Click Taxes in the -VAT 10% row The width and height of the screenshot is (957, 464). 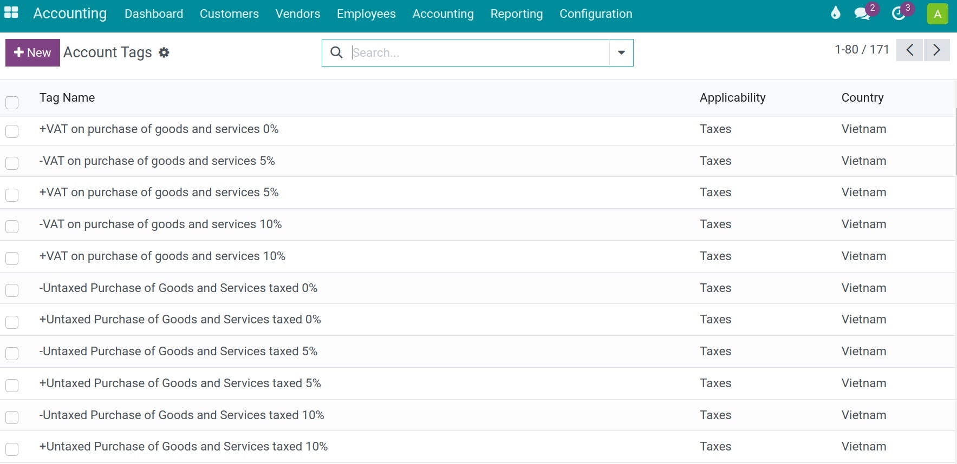point(715,224)
